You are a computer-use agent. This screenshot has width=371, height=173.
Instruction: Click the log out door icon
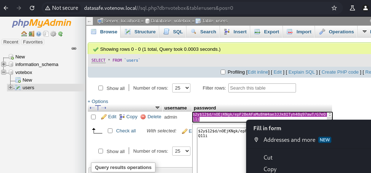(x=31, y=34)
